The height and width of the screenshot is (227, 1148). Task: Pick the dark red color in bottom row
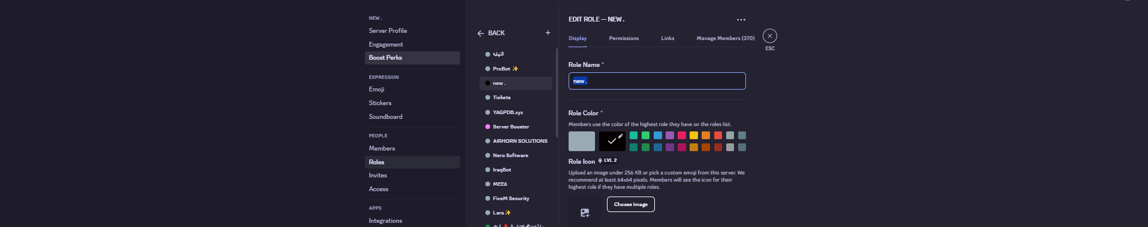click(718, 147)
